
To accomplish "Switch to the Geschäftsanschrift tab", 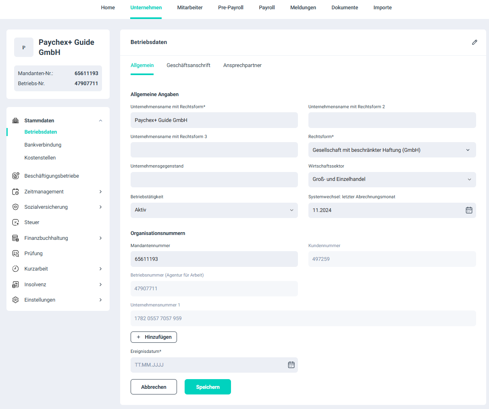I will click(188, 65).
